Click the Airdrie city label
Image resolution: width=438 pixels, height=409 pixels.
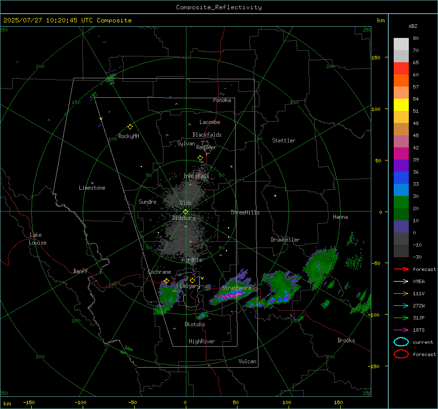tap(192, 260)
